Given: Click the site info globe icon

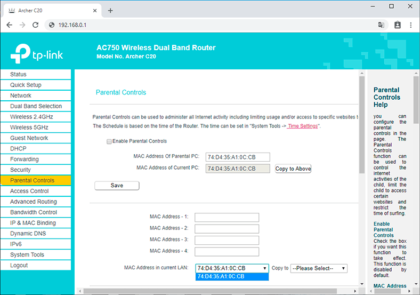Looking at the screenshot, I should 52,25.
